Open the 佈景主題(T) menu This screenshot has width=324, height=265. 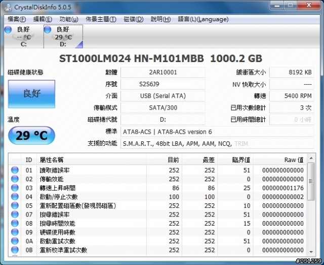(101, 19)
